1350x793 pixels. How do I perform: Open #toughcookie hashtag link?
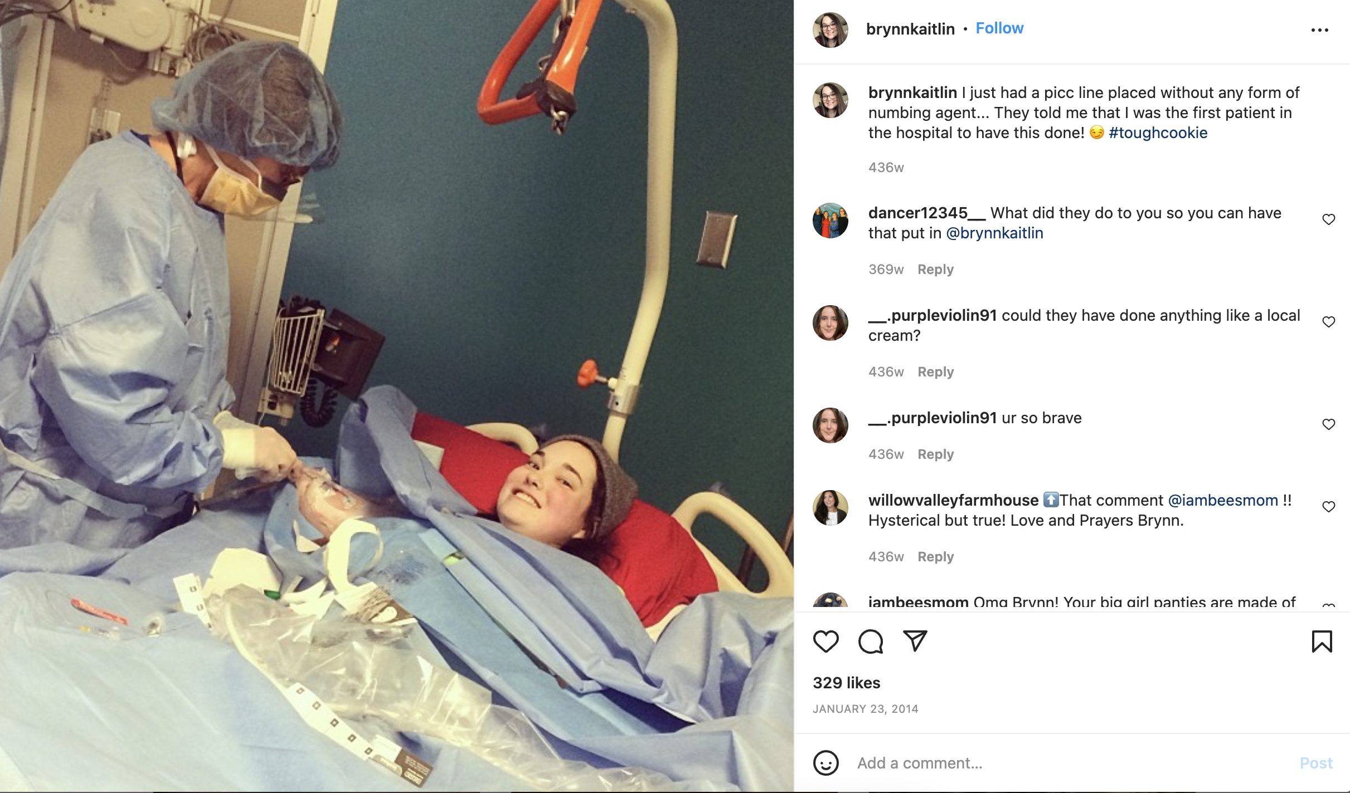[1158, 133]
